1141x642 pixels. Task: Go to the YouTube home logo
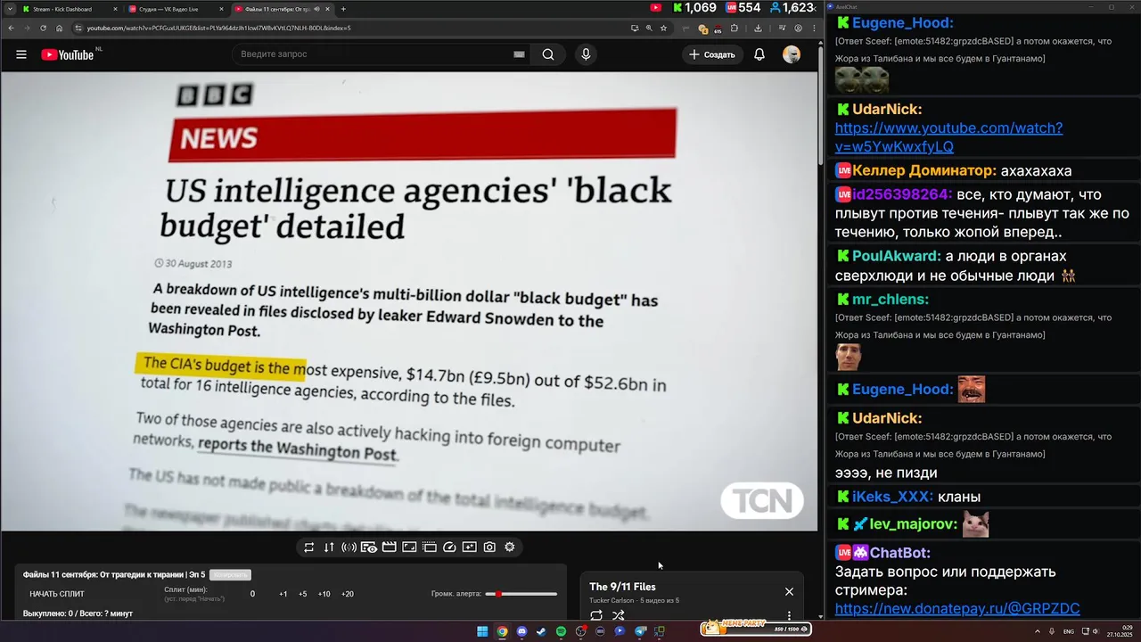(x=67, y=54)
